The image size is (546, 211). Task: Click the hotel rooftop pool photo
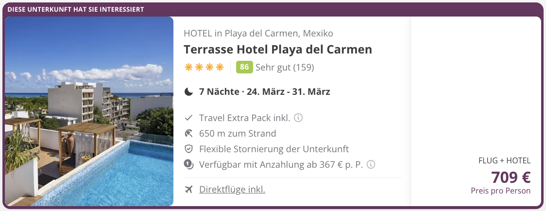pos(89,111)
